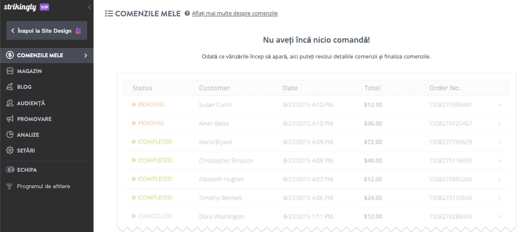Click the question mark help icon

click(187, 13)
